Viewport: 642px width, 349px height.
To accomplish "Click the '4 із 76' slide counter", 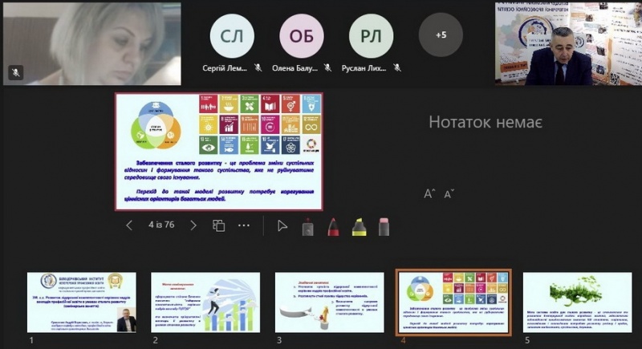I will 161,225.
